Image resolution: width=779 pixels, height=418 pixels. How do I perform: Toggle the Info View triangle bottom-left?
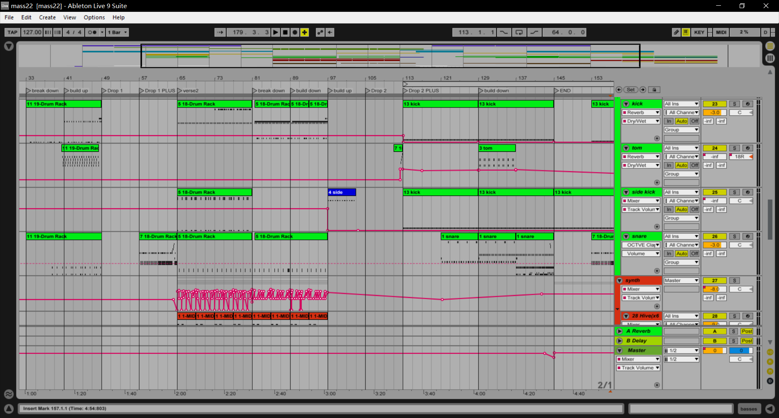pos(9,409)
